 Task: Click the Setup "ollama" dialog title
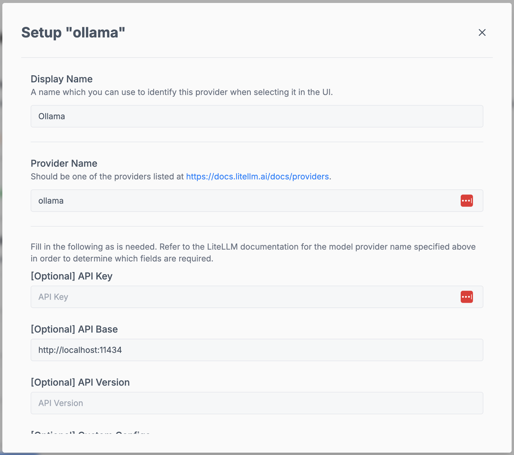pyautogui.click(x=73, y=32)
